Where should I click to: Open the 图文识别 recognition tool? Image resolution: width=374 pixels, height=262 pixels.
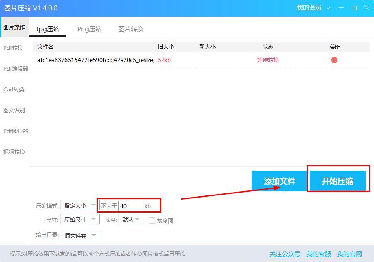point(14,110)
